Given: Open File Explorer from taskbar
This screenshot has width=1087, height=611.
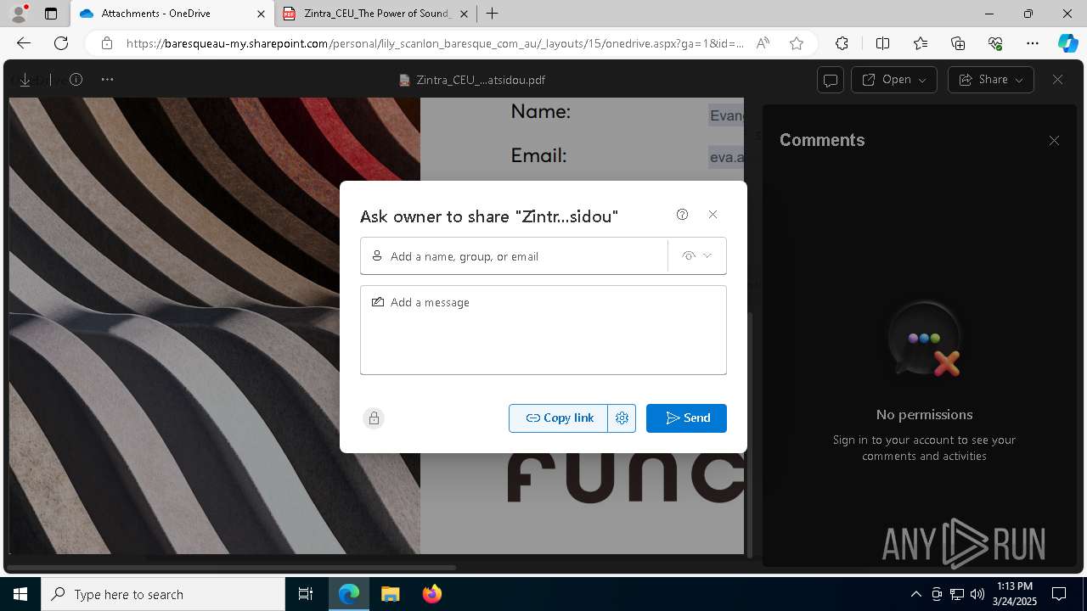Looking at the screenshot, I should 390,594.
